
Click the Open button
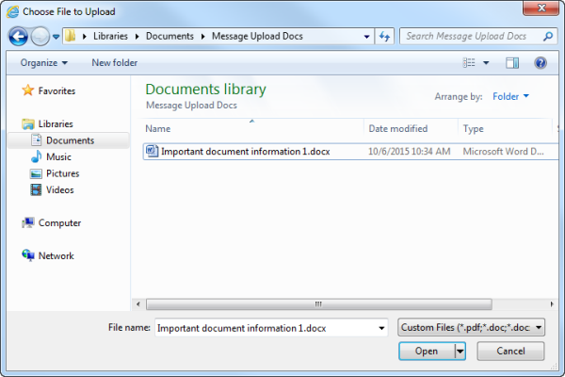pos(427,351)
